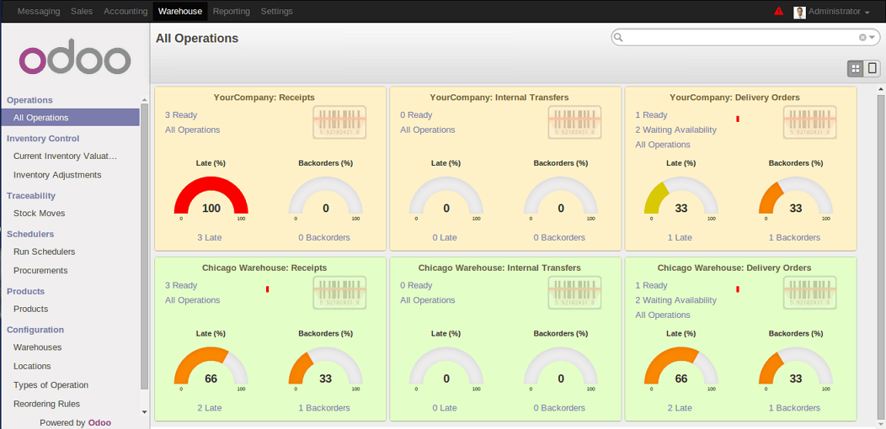This screenshot has width=886, height=429.
Task: Click the magnifier icon in search box
Action: click(x=618, y=38)
